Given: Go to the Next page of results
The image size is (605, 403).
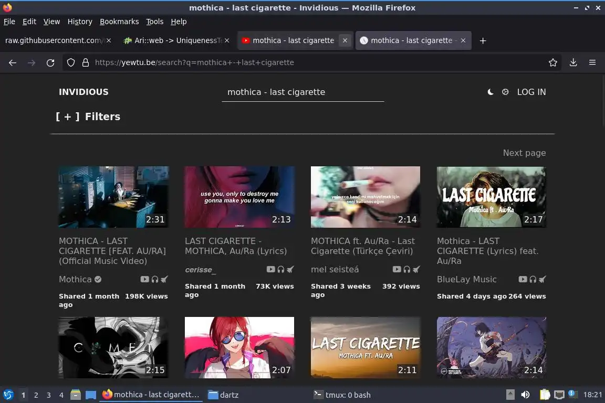Looking at the screenshot, I should tap(524, 153).
